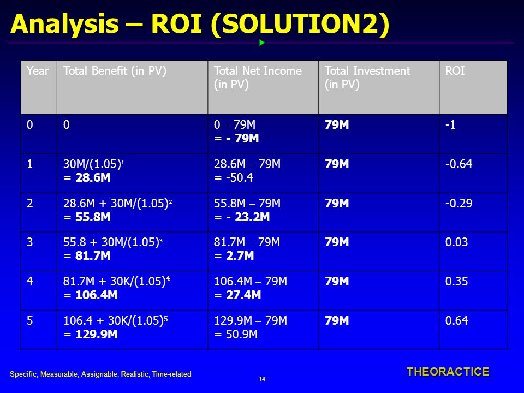This screenshot has width=524, height=393.
Task: Click the benefit cell '= 81.7M'
Action: [x=132, y=251]
